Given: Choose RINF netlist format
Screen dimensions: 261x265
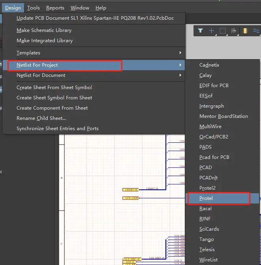Looking at the screenshot, I should [223, 219].
